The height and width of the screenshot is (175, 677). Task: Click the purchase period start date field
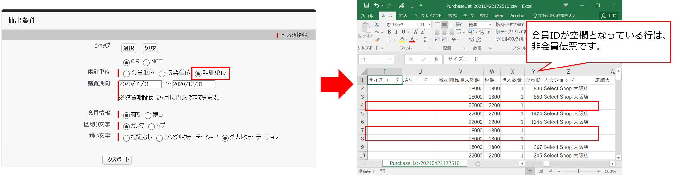[140, 84]
